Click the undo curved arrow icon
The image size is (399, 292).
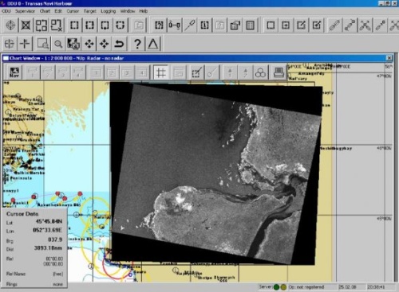[x=120, y=44]
